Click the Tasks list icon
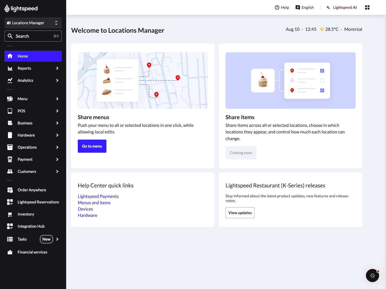 click(x=10, y=239)
